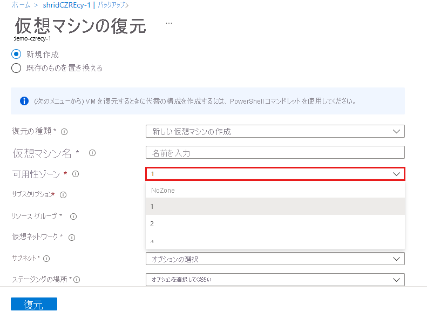The height and width of the screenshot is (318, 427).
Task: Click info icon next to ステージングの場所
Action: (x=77, y=280)
